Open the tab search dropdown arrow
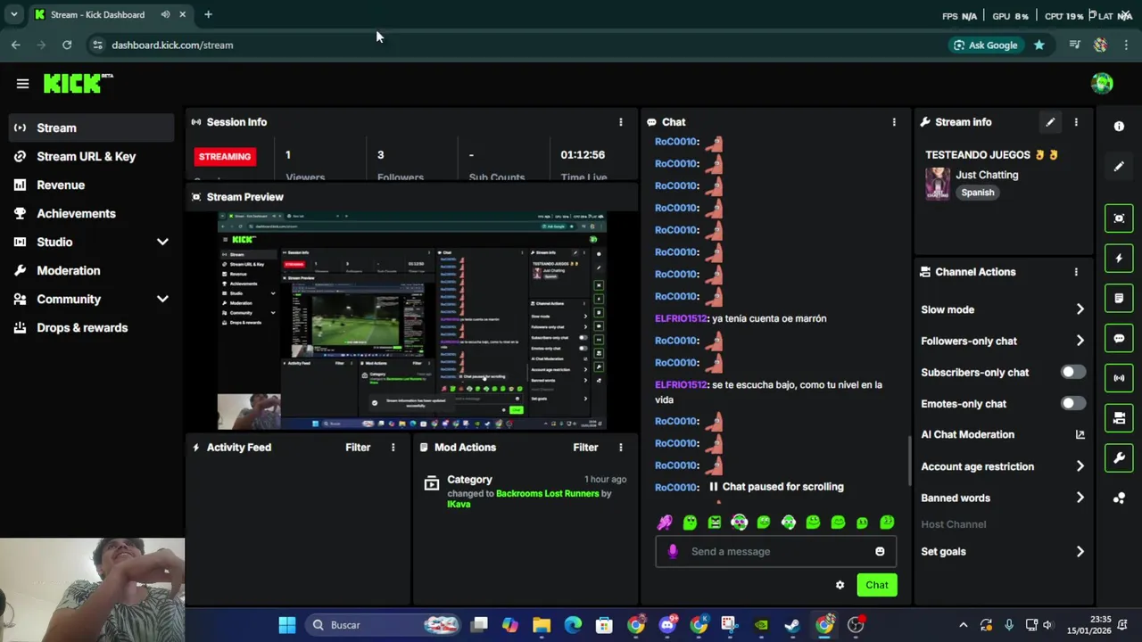The width and height of the screenshot is (1142, 642). point(13,14)
